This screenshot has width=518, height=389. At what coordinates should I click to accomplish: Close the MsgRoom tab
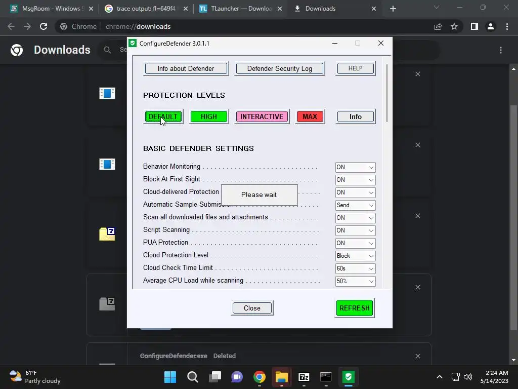91,9
